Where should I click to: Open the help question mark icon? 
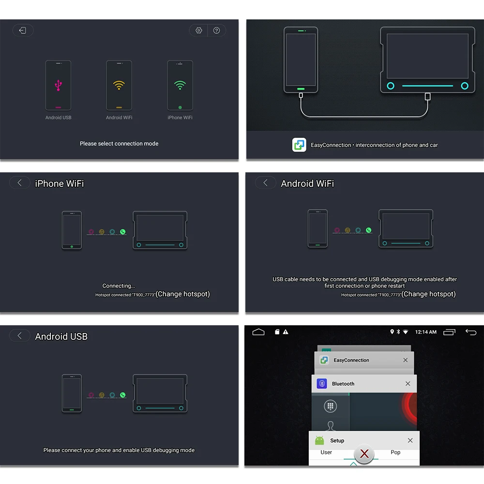[217, 30]
